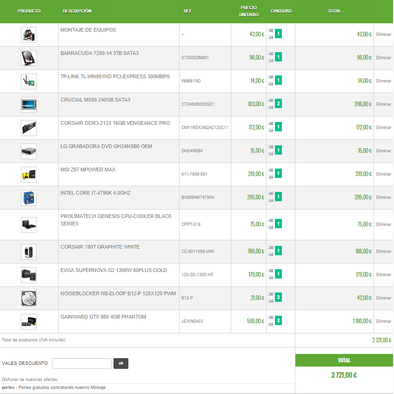The height and width of the screenshot is (394, 394).
Task: Increase quantity of CORSAIR DDR3-2133 16GB
Action: 271,123
